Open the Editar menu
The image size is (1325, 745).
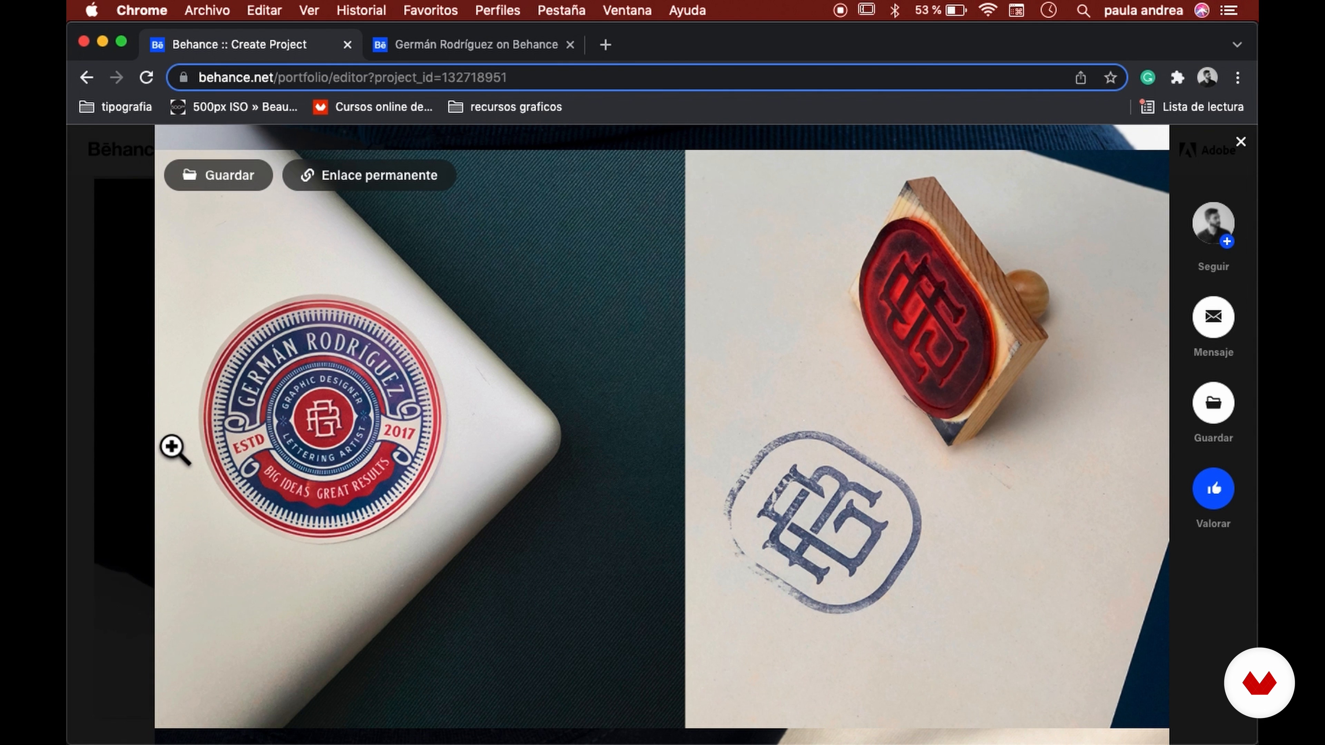pyautogui.click(x=264, y=10)
